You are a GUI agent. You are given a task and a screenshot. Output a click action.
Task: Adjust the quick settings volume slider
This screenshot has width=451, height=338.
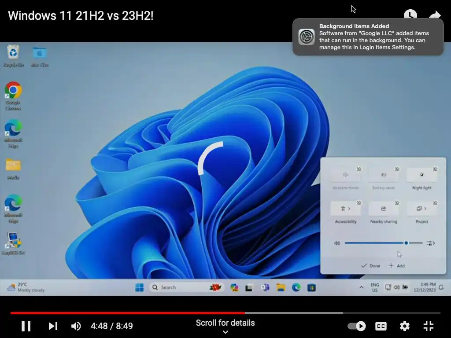[x=384, y=243]
